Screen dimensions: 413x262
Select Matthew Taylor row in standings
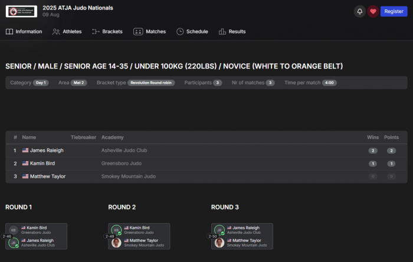pyautogui.click(x=47, y=176)
